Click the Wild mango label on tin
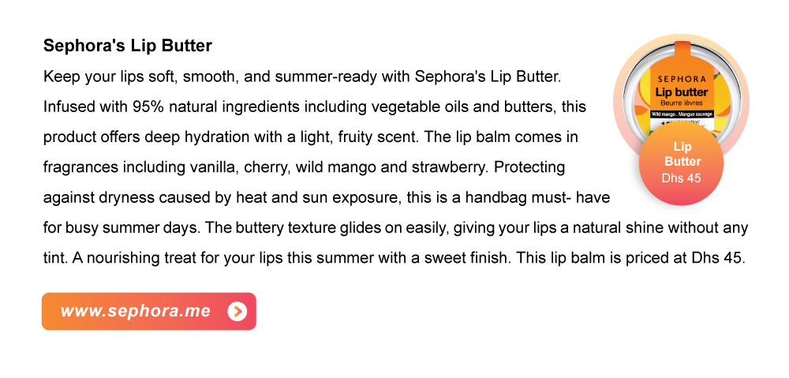789x378 pixels. [x=664, y=114]
